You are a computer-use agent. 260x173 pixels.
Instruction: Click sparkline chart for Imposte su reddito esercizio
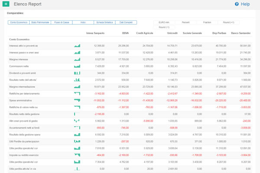[77, 155]
